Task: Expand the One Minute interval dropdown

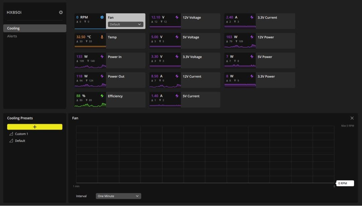Action: pyautogui.click(x=118, y=196)
